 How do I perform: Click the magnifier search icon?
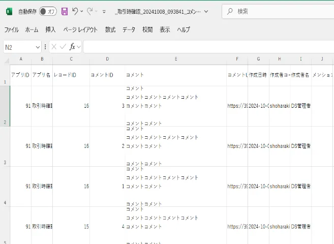(x=230, y=12)
